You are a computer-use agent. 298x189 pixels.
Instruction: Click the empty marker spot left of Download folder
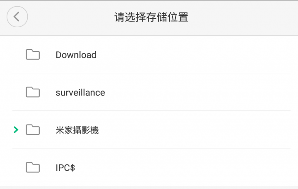tap(16, 55)
